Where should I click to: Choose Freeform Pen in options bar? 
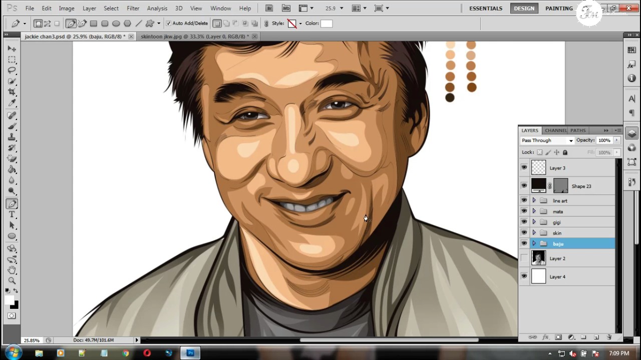click(82, 23)
